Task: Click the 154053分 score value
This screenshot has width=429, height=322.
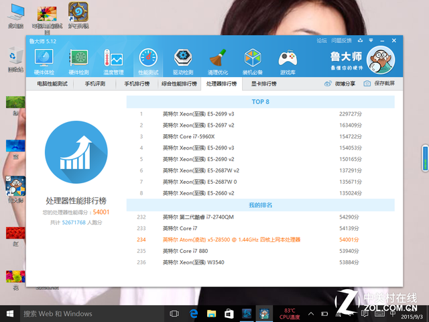Action: click(x=351, y=148)
